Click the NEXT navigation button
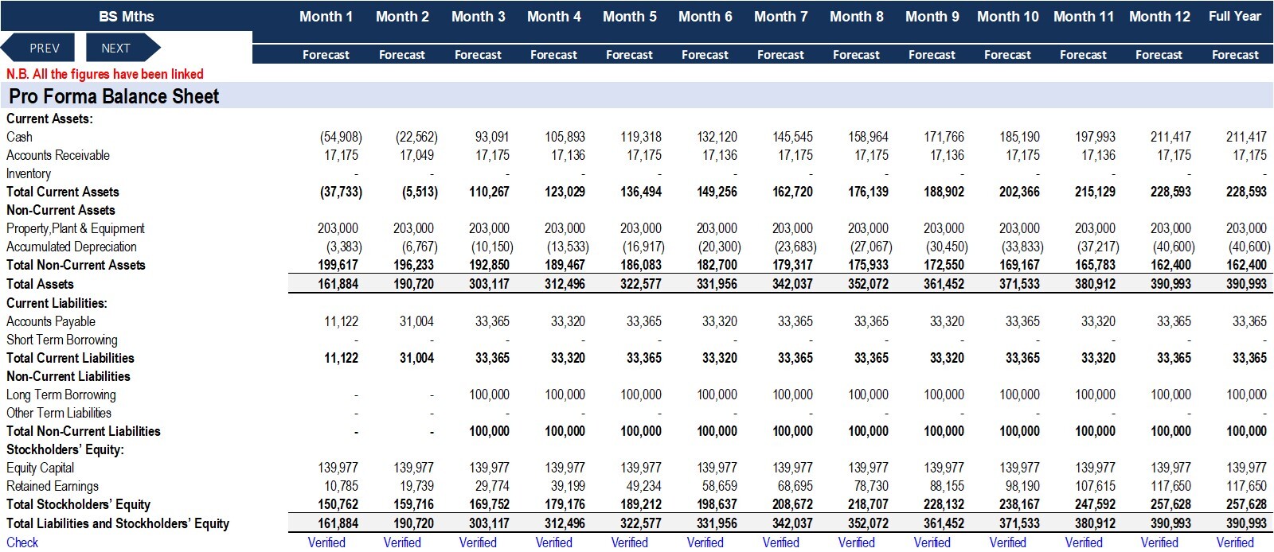 click(122, 49)
